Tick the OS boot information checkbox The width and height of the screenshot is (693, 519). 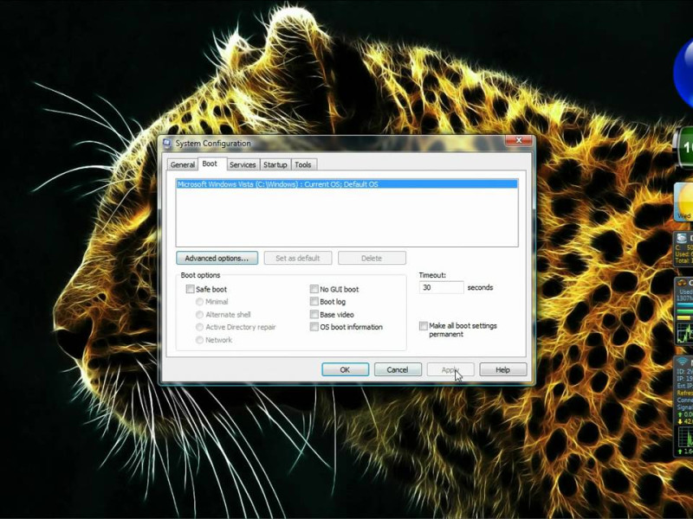314,327
